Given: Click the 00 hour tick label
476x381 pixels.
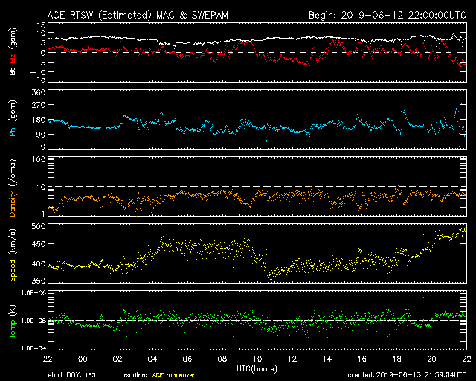Looking at the screenshot, I should (83, 359).
